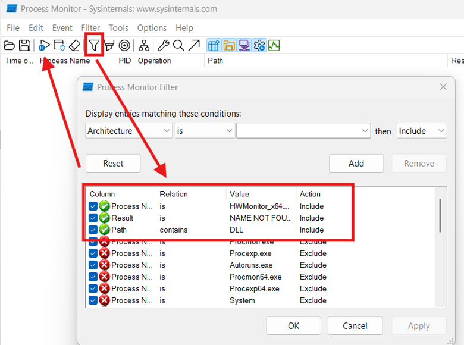The width and height of the screenshot is (464, 345).
Task: Toggle file system activity folder icon
Action: (x=229, y=46)
